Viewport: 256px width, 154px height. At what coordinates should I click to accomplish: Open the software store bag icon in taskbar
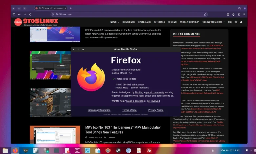97,151
